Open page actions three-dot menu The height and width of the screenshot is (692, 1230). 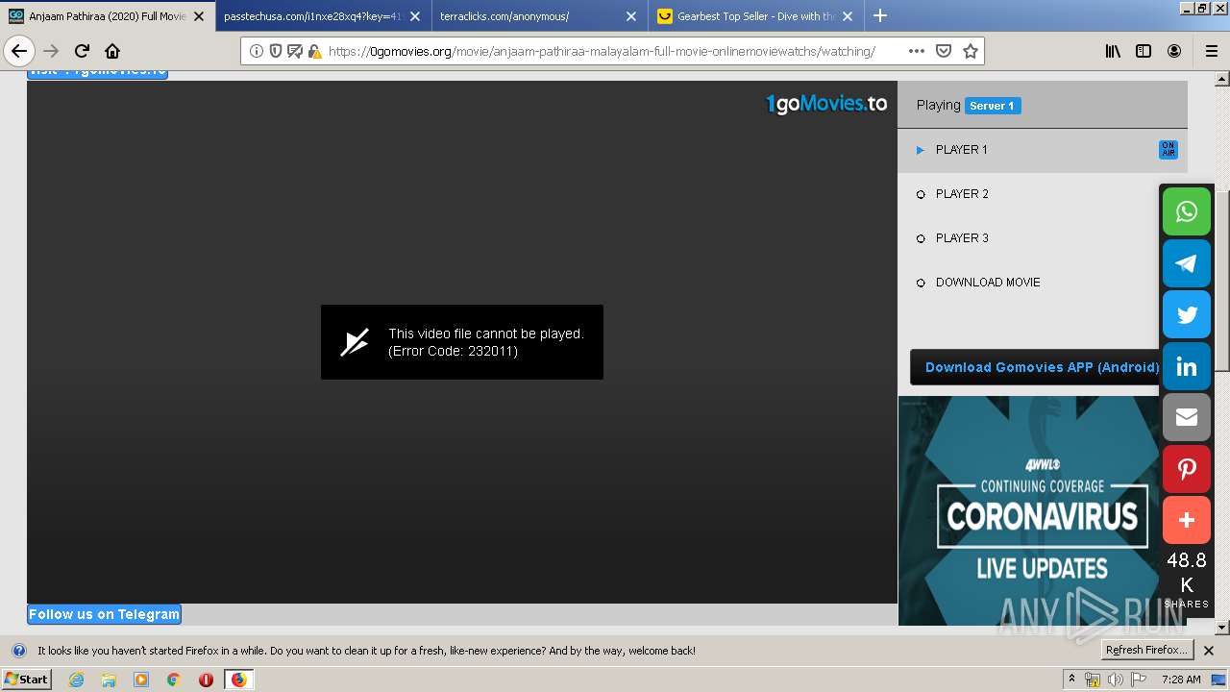pos(917,51)
